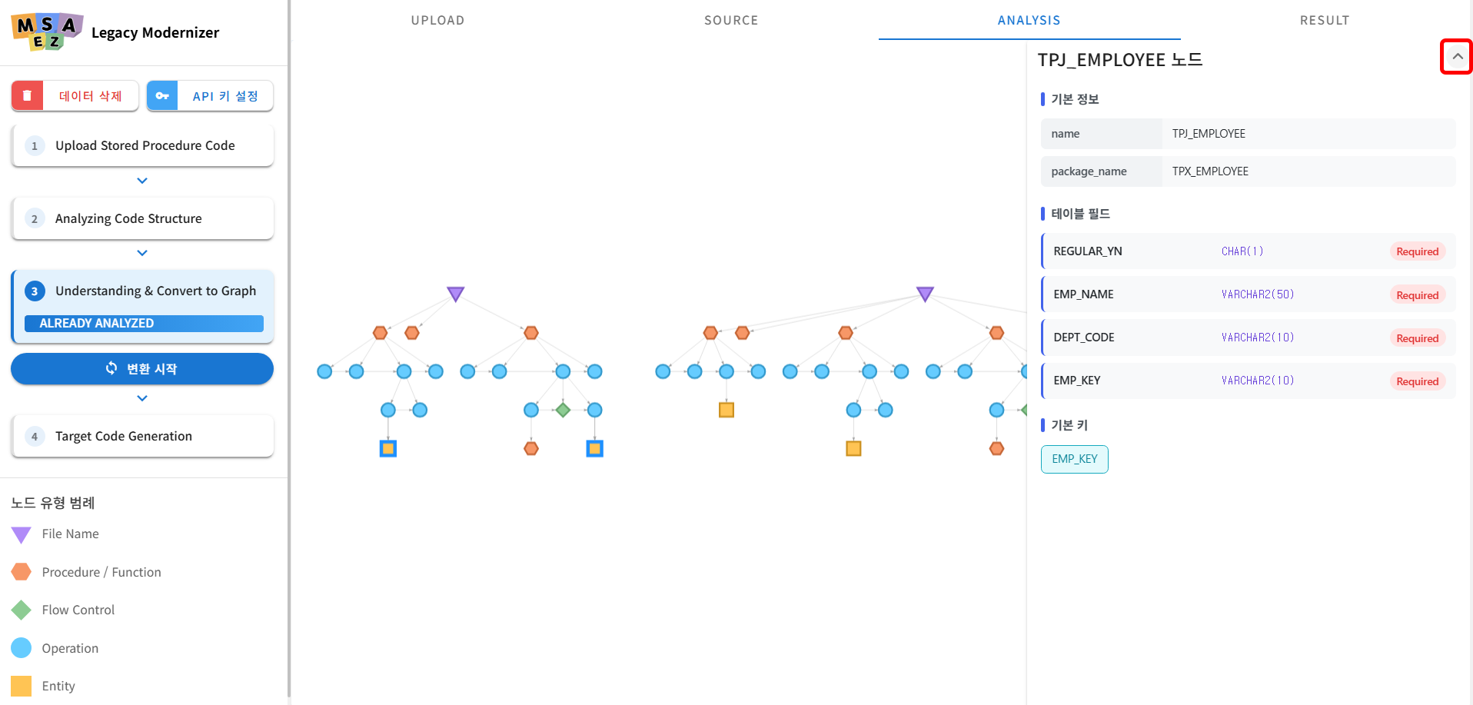1473x705 pixels.
Task: Click the refresh icon in 변환 시작 button
Action: [x=111, y=368]
